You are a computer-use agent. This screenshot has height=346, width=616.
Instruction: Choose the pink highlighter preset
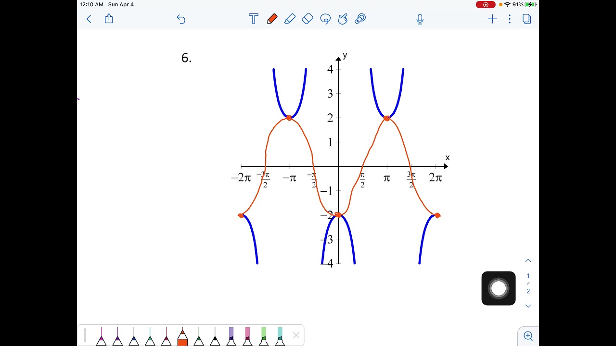coord(247,336)
